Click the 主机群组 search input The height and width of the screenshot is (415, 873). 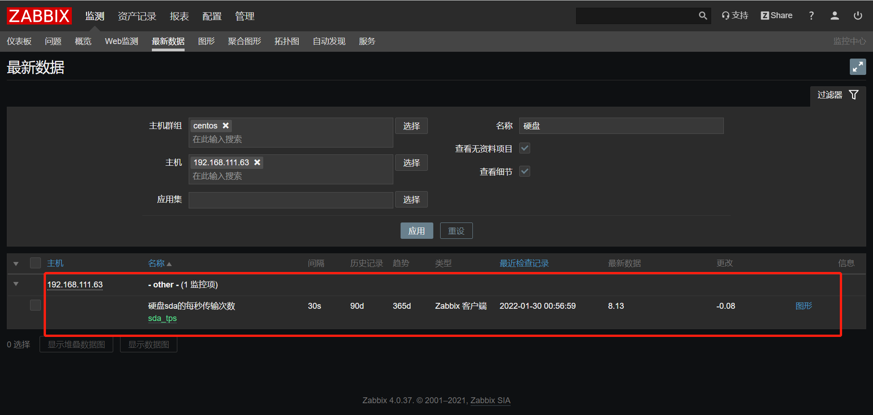[291, 139]
